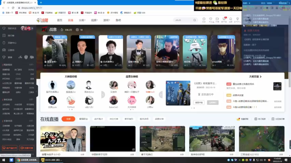Screen dimensions: 291x163
Task: Open the client download icon with red badge
Action: (x=224, y=20)
